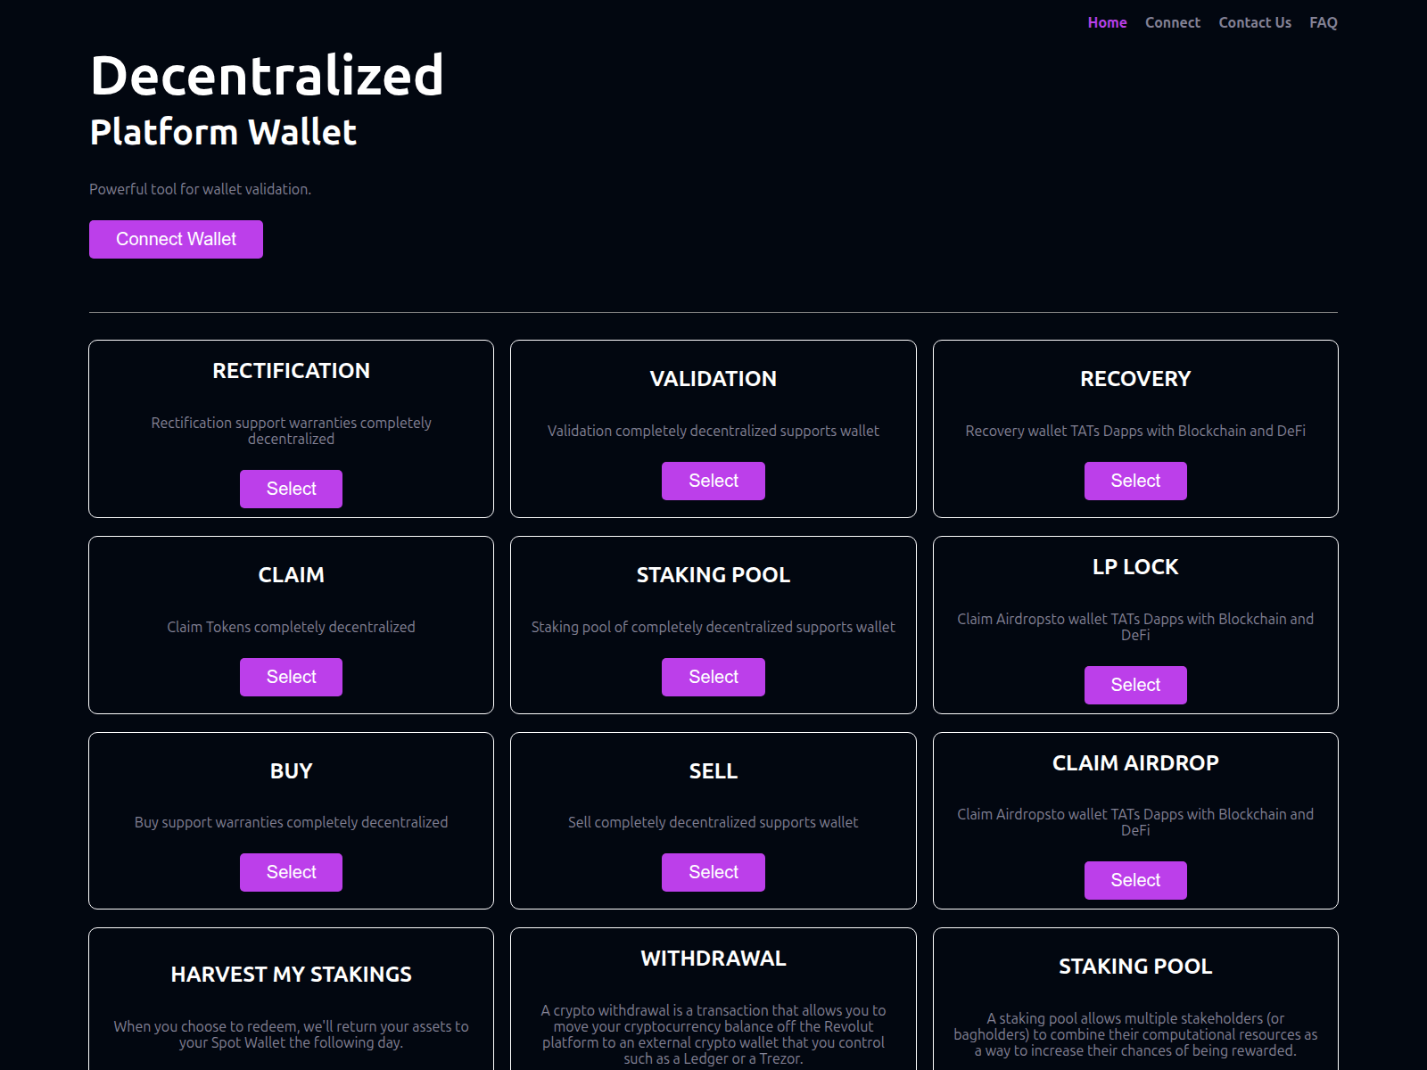Click the LP LOCK card description
Image resolution: width=1427 pixels, height=1070 pixels.
[x=1135, y=627]
